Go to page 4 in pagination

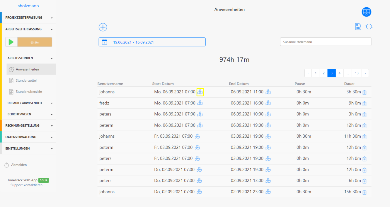340,73
